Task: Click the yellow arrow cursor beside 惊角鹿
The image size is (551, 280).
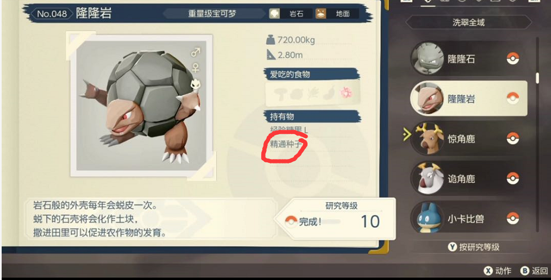Action: tap(407, 134)
